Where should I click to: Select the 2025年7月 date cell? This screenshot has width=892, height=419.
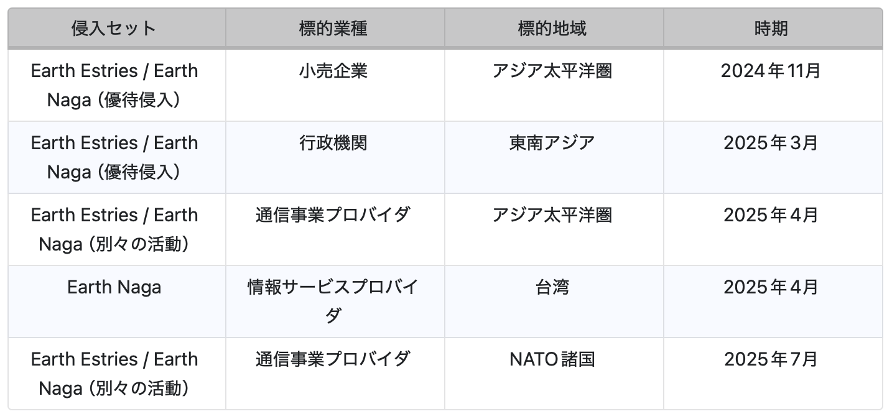point(771,359)
